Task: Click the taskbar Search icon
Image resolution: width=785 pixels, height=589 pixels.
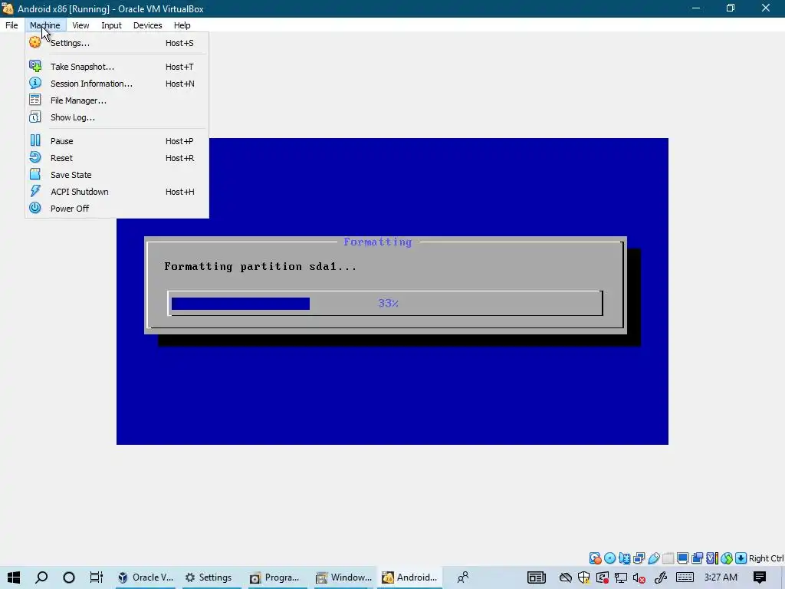Action: tap(41, 577)
